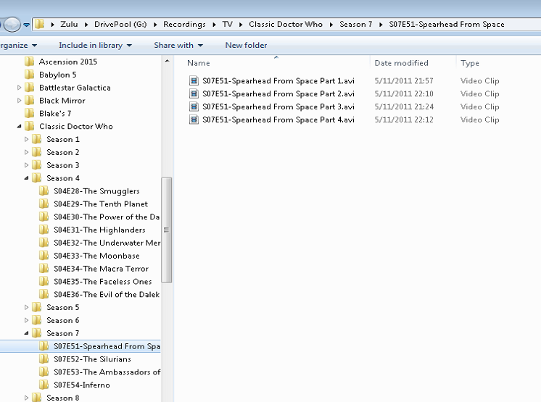Collapse the Season 4 tree node
Viewport: 541px width, 402px height.
(x=27, y=178)
